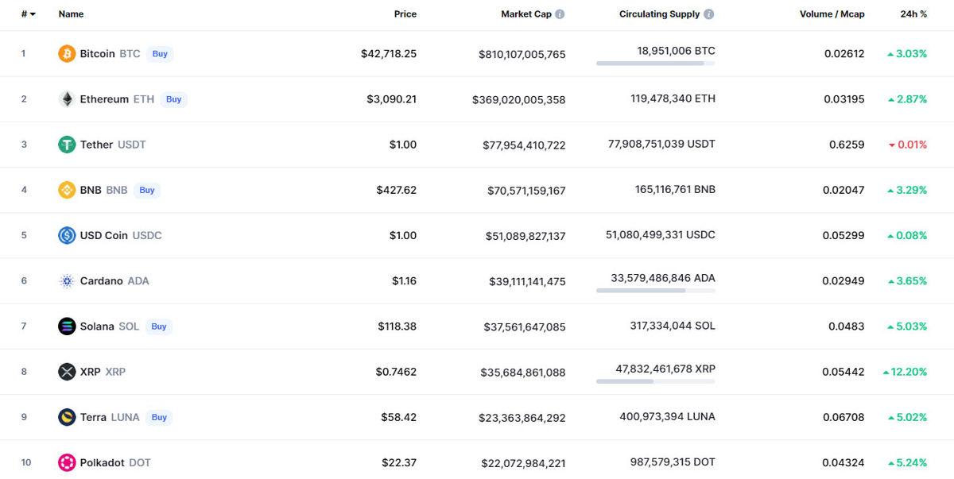Click the BNB coin logo
The width and height of the screenshot is (954, 479).
click(x=67, y=189)
